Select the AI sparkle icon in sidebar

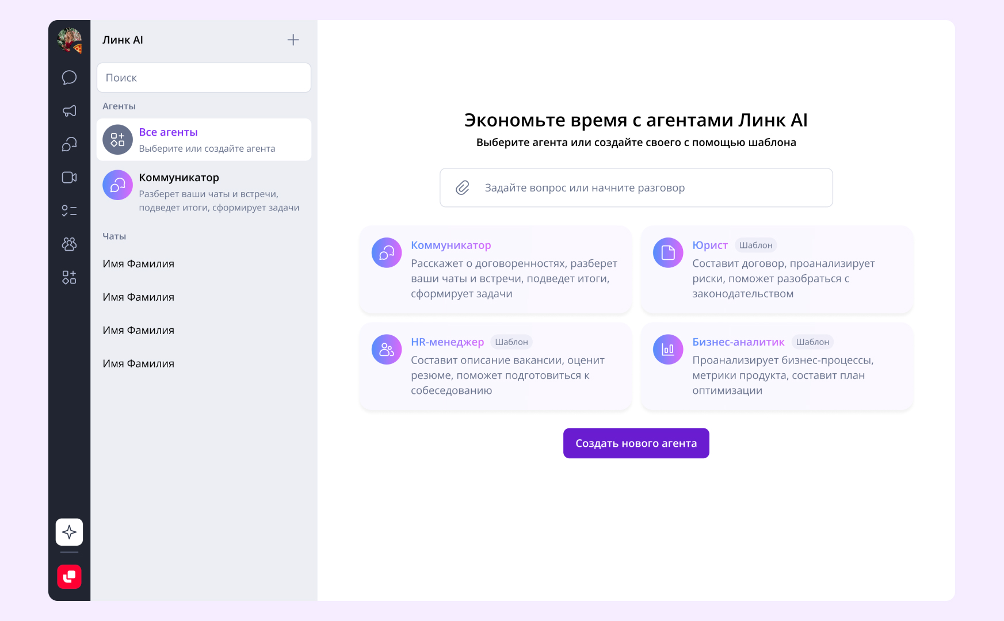coord(69,532)
